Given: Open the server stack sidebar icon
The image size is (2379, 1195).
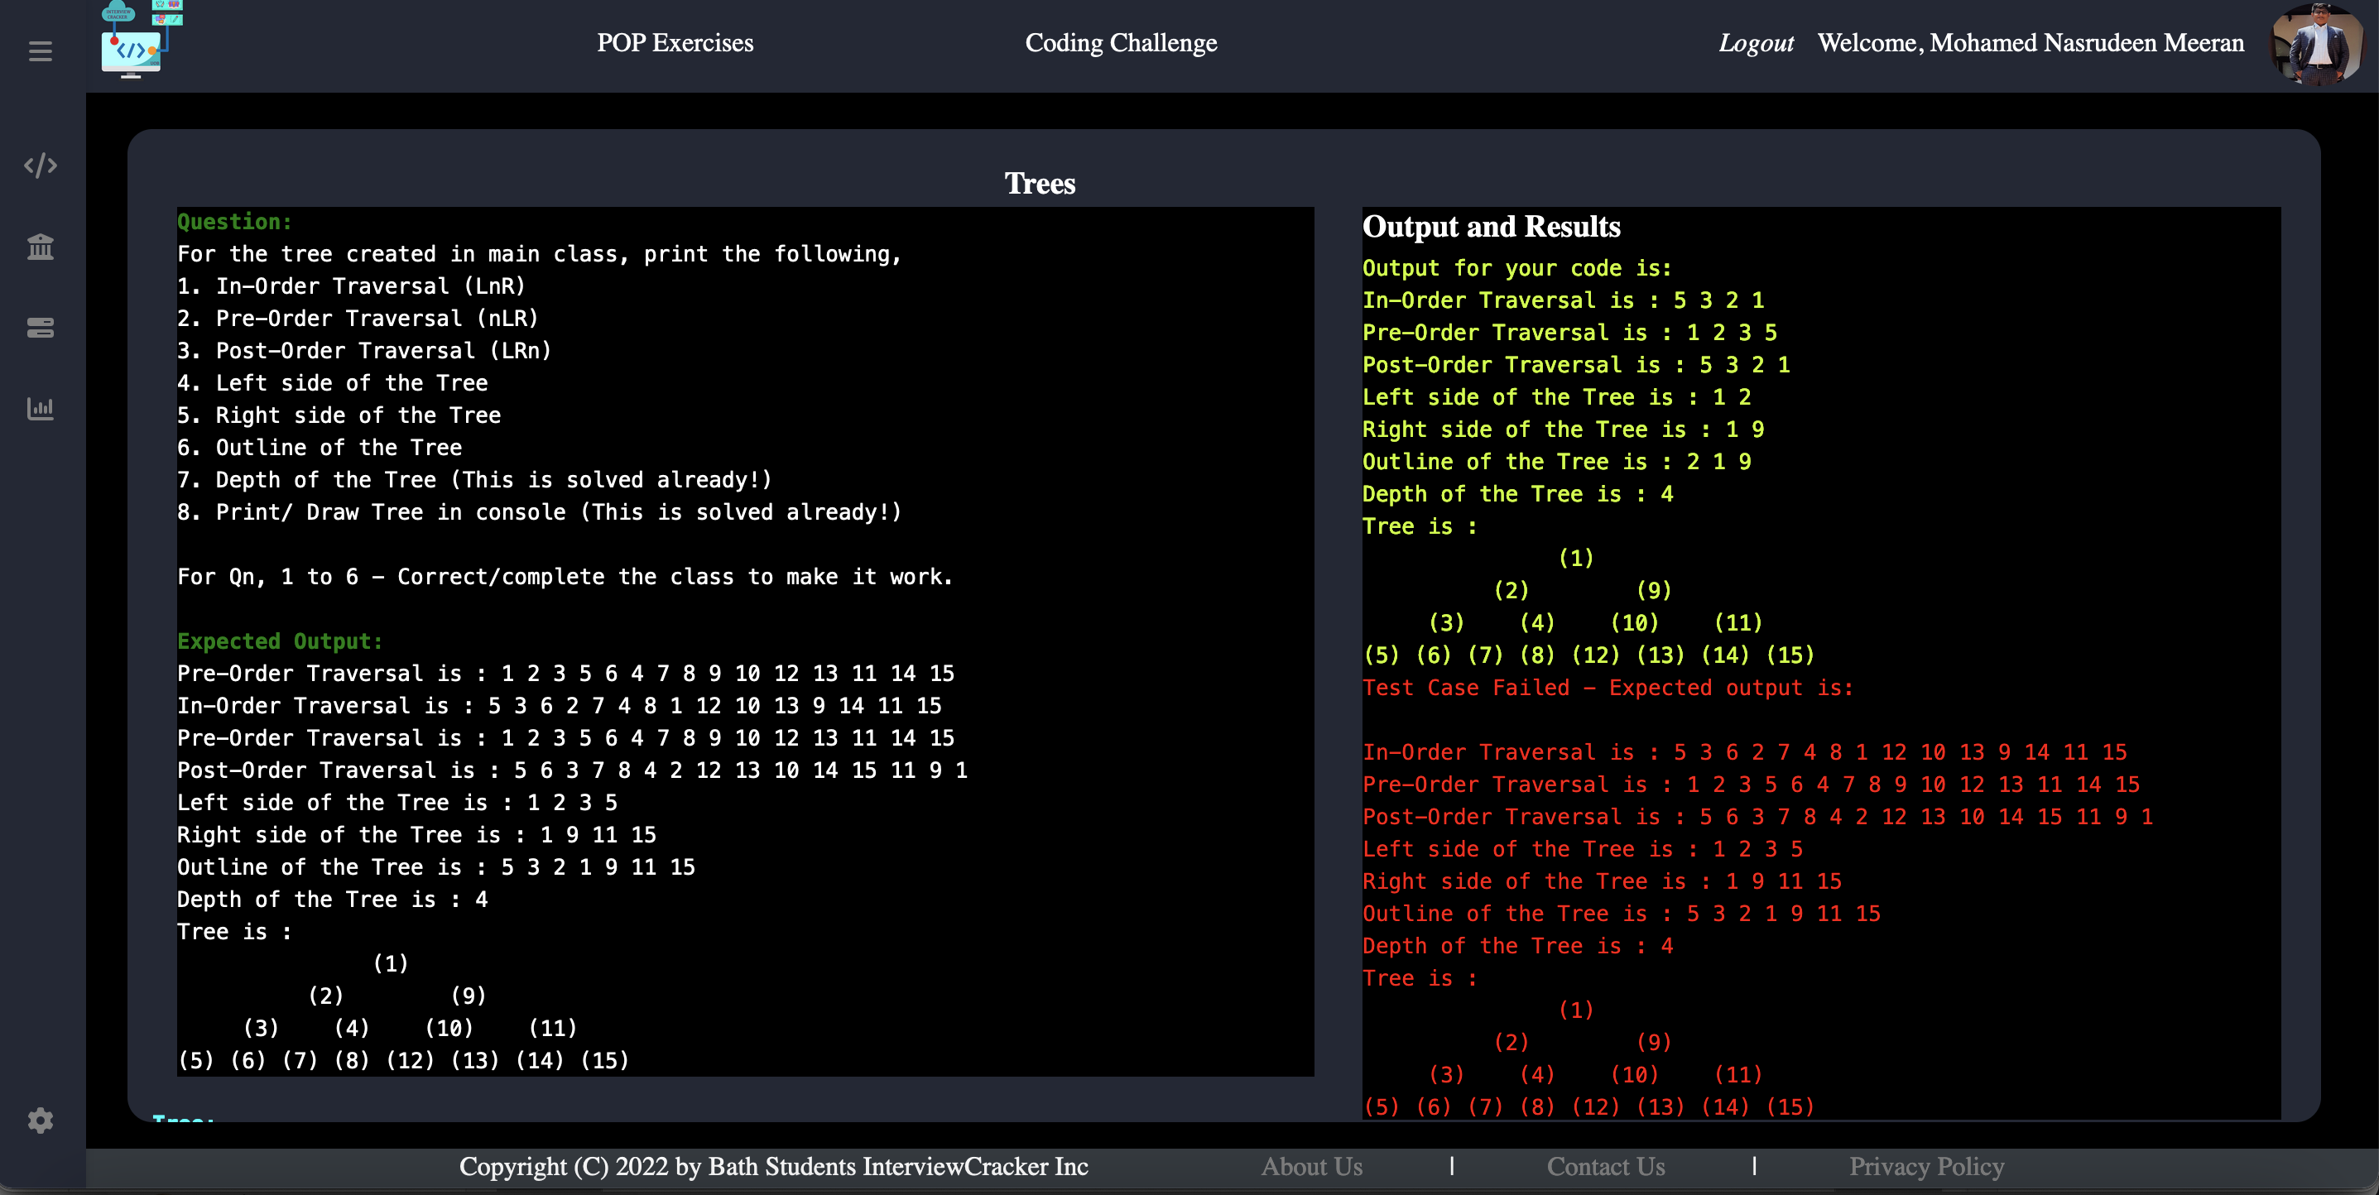Looking at the screenshot, I should [40, 328].
